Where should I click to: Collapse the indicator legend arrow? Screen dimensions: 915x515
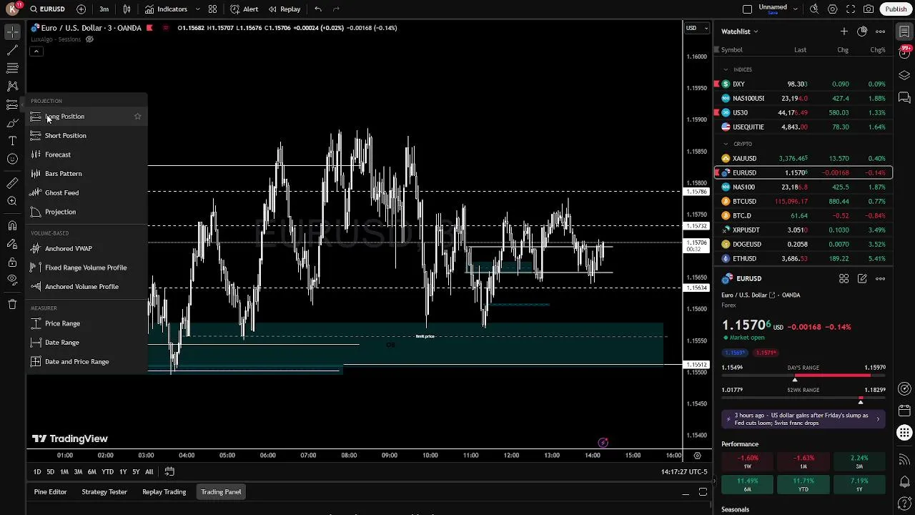[x=36, y=51]
